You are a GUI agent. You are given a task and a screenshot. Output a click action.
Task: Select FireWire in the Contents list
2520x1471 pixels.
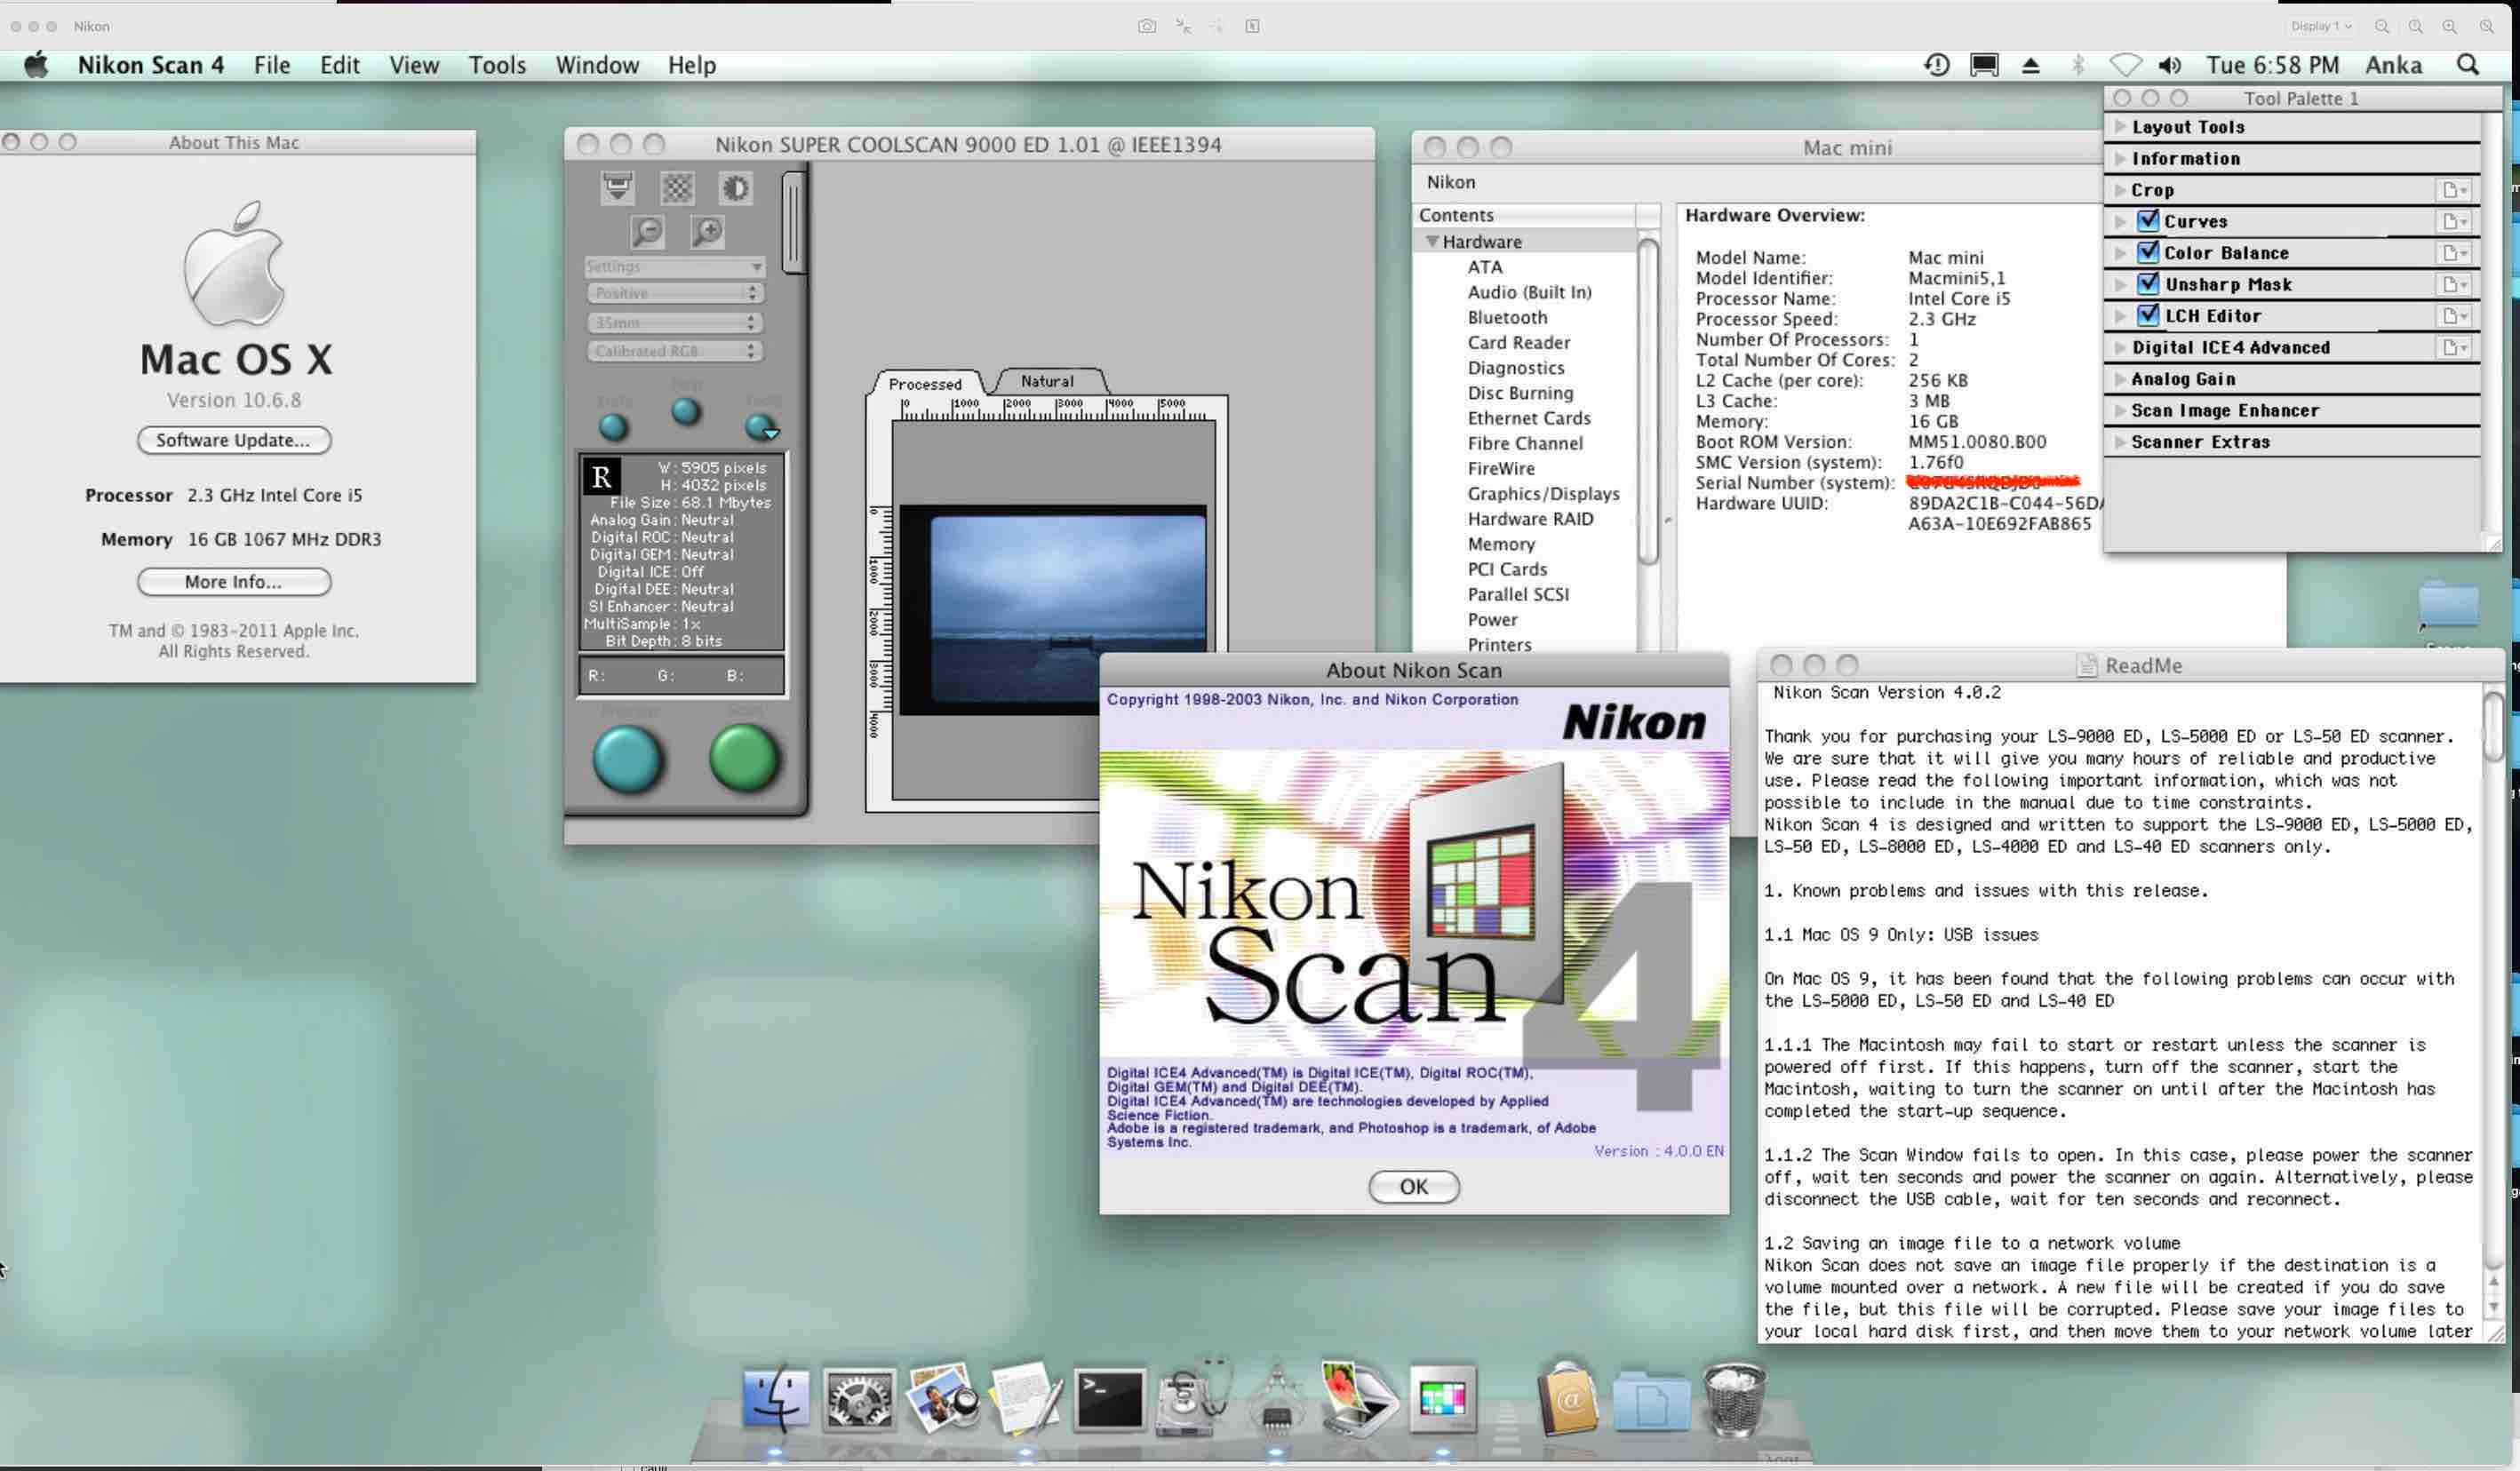[x=1500, y=468]
